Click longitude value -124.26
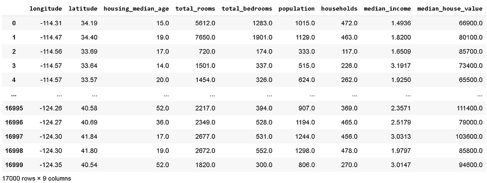 [51, 108]
